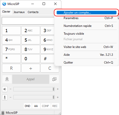Decrease microphone level with minus sign
Image resolution: width=119 pixels, height=115 pixels.
(x=11, y=97)
